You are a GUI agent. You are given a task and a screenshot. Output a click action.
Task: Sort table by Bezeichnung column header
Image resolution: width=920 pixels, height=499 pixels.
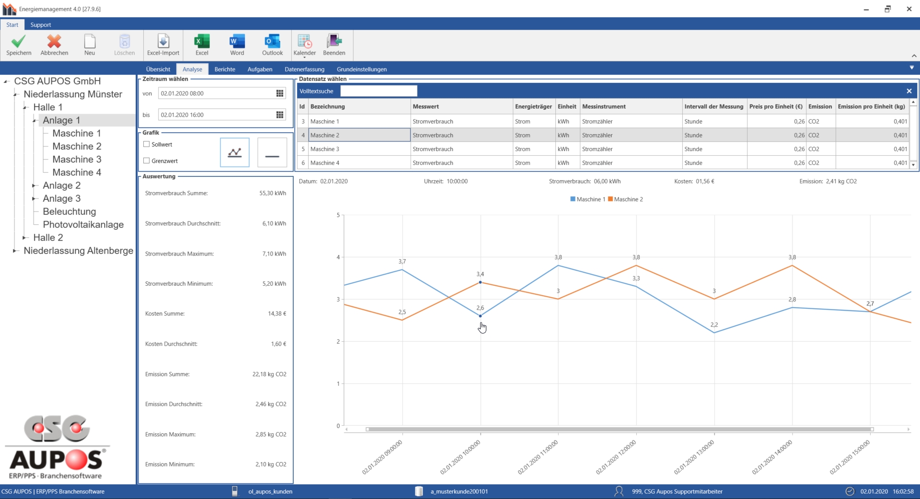click(360, 106)
